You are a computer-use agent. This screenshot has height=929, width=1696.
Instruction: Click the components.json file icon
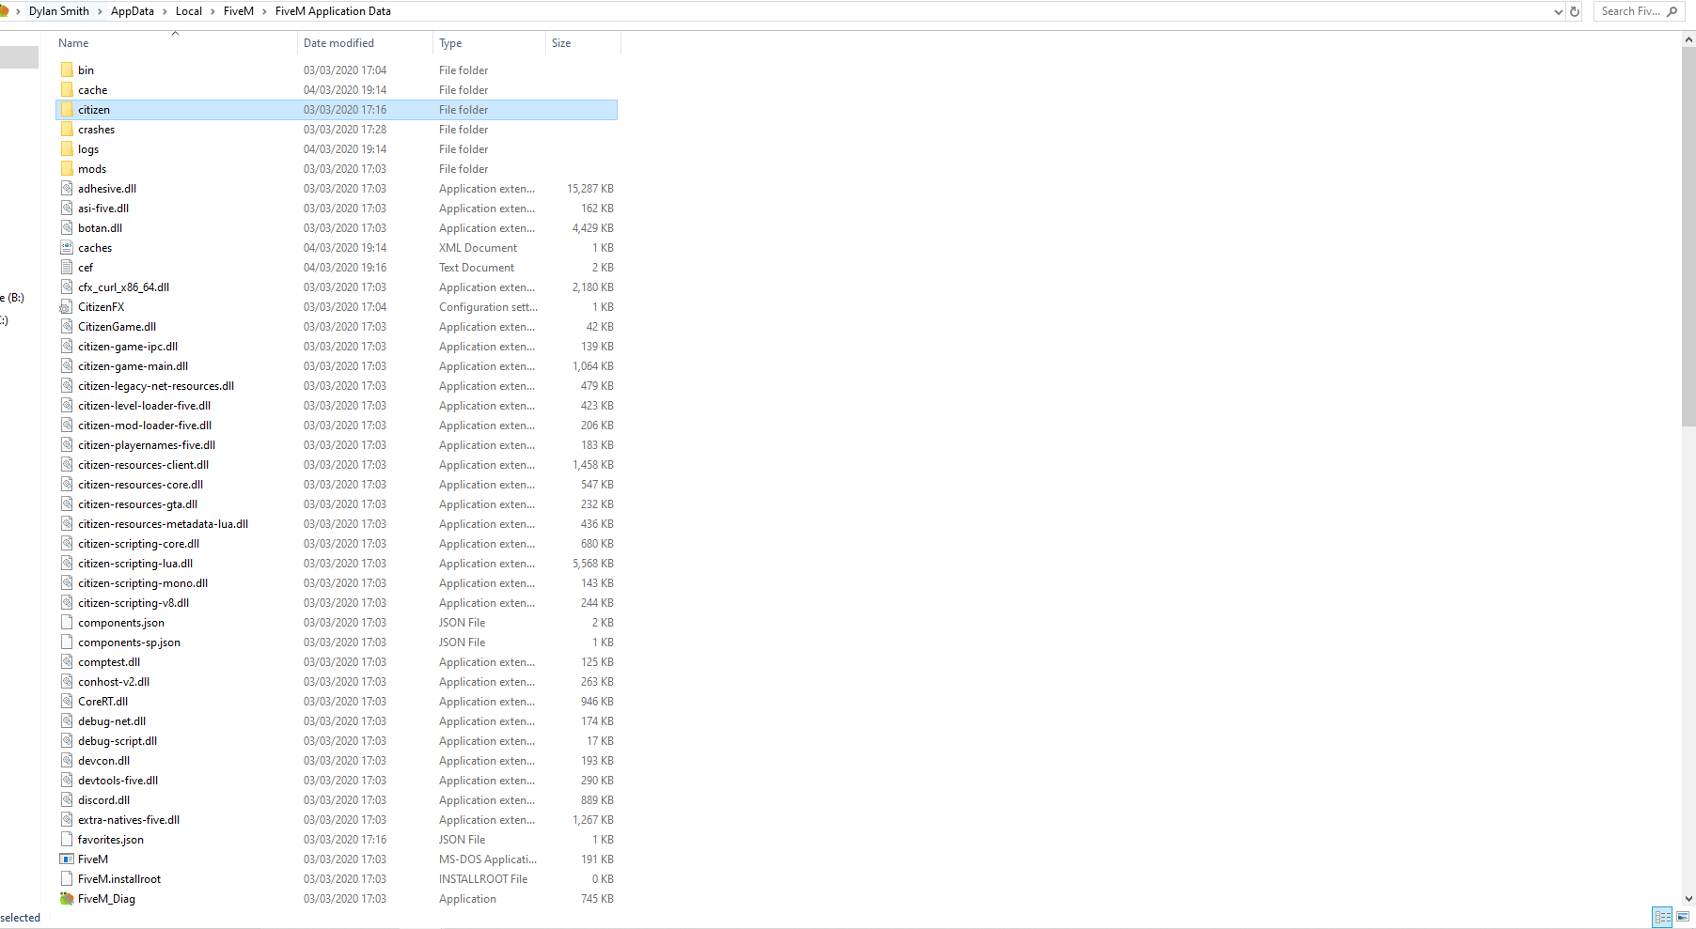[67, 622]
